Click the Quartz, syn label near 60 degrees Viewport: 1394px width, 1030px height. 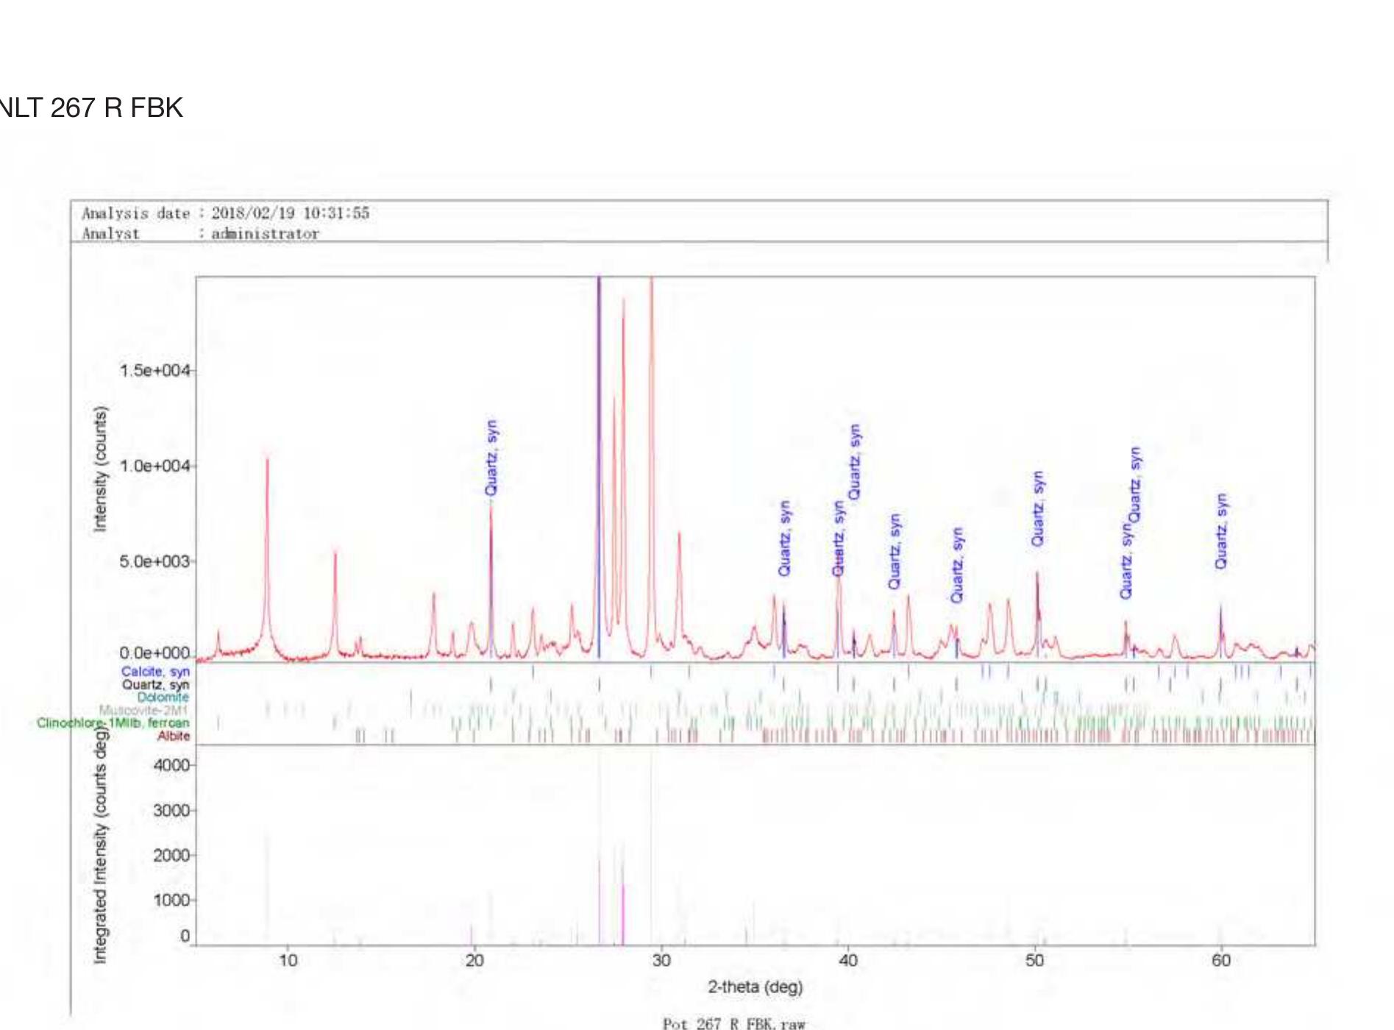(x=1221, y=531)
